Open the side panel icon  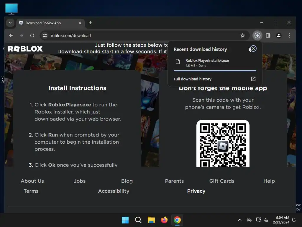click(268, 35)
